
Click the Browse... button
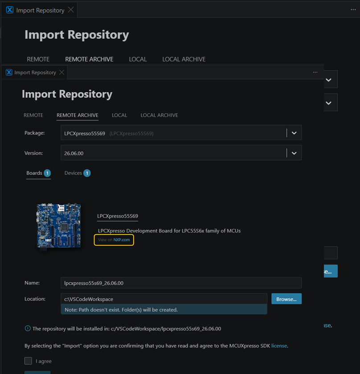[x=286, y=299]
